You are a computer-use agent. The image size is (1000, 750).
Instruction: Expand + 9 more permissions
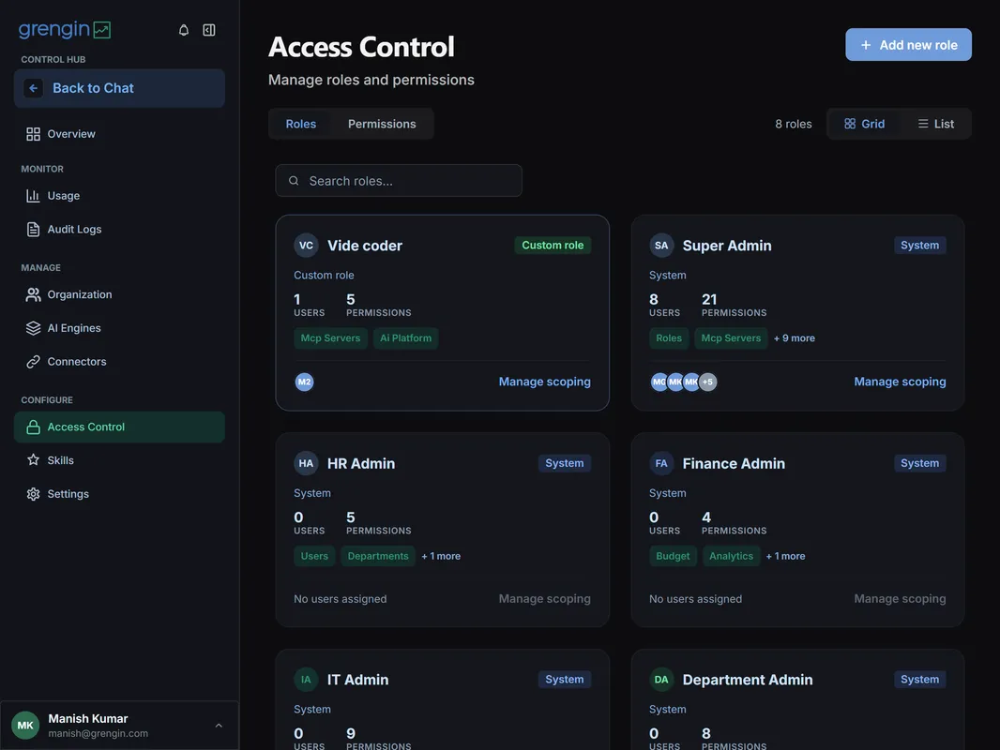pos(794,338)
